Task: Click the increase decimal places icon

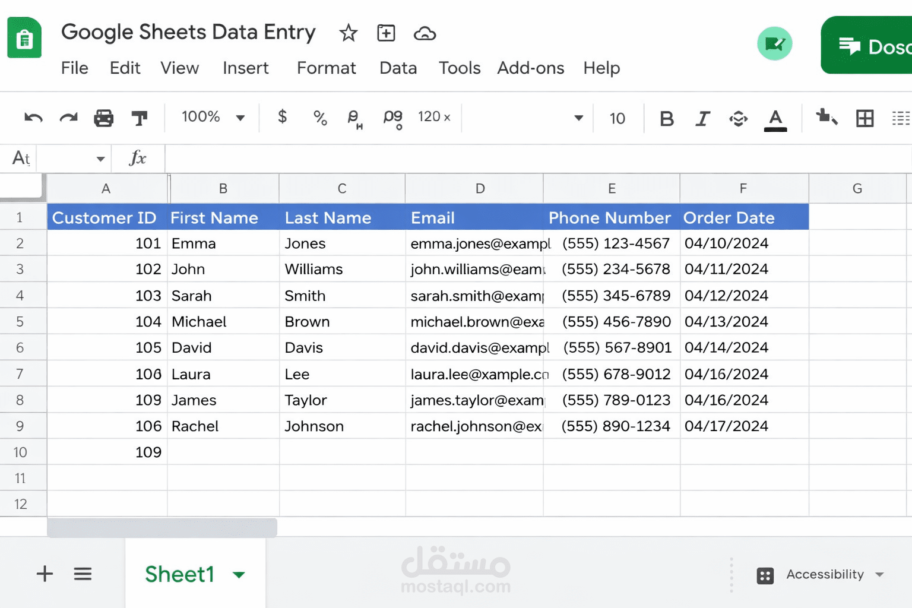Action: click(392, 119)
